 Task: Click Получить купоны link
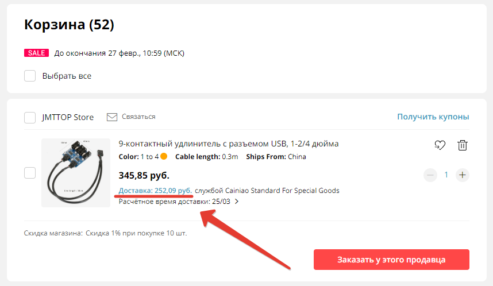click(x=433, y=117)
